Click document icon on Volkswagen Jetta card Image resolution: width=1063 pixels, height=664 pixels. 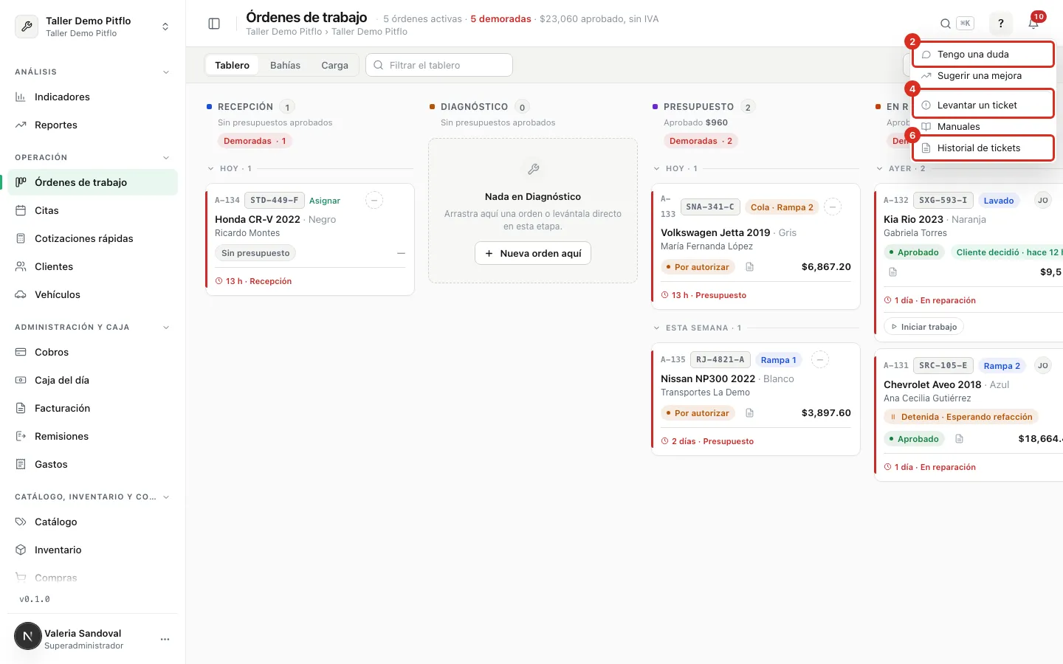point(749,267)
